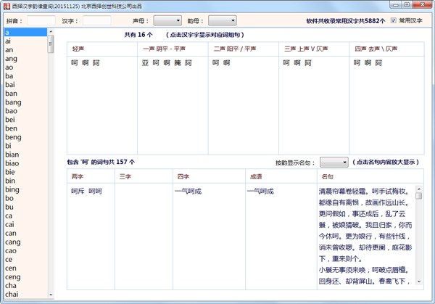This screenshot has width=435, height=304.
Task: Select pinyin 'an' in the list
Action: coord(25,50)
